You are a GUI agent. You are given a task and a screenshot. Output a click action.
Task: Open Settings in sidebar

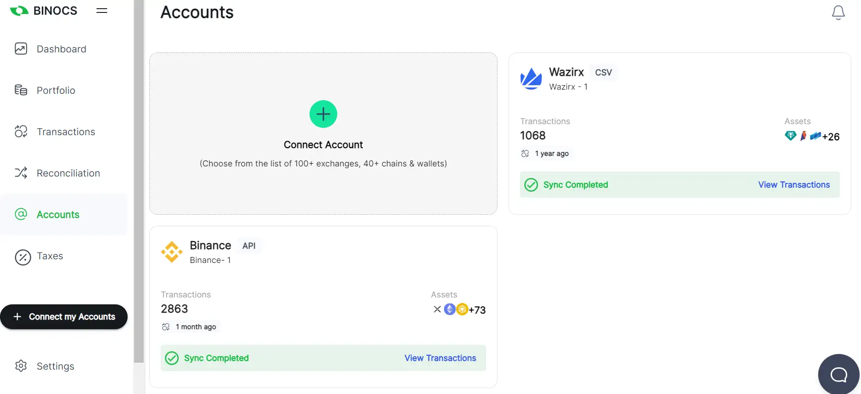(x=55, y=366)
